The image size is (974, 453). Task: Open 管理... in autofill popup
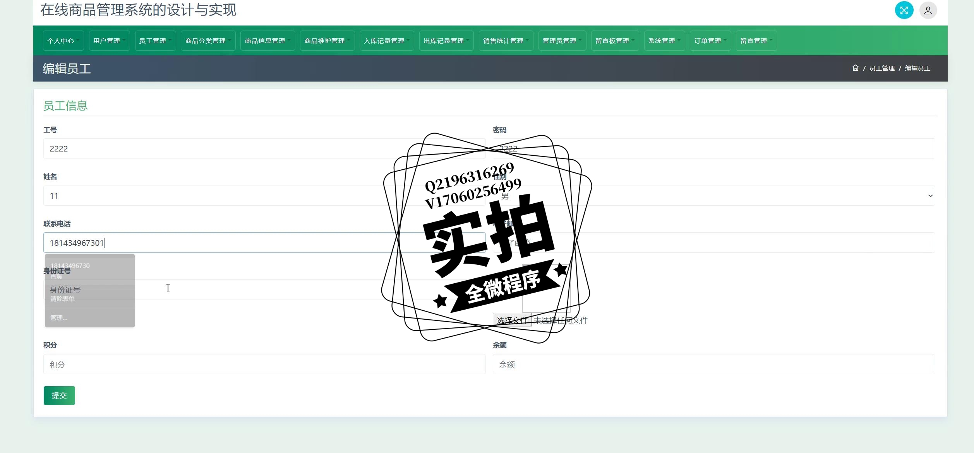(x=89, y=318)
